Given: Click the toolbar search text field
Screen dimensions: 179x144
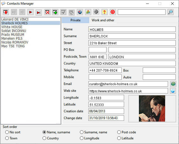Looking at the screenshot, I should tap(142, 12).
